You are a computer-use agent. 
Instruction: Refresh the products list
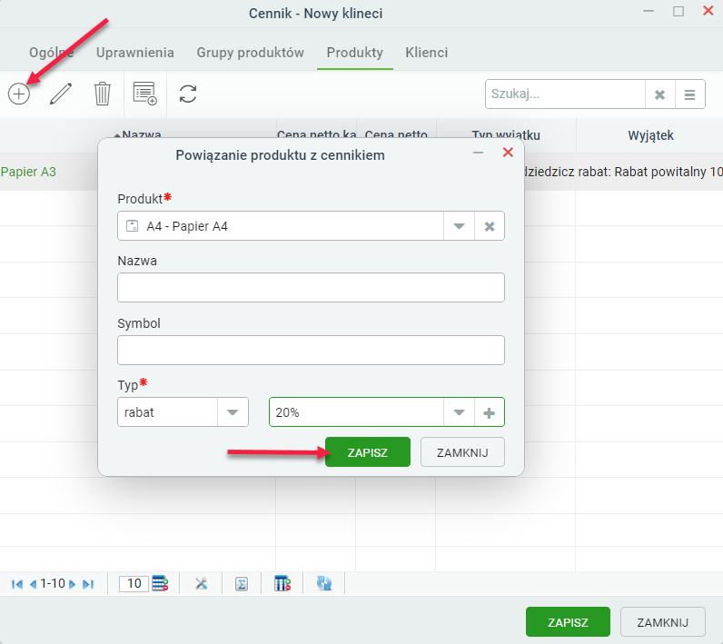point(188,94)
